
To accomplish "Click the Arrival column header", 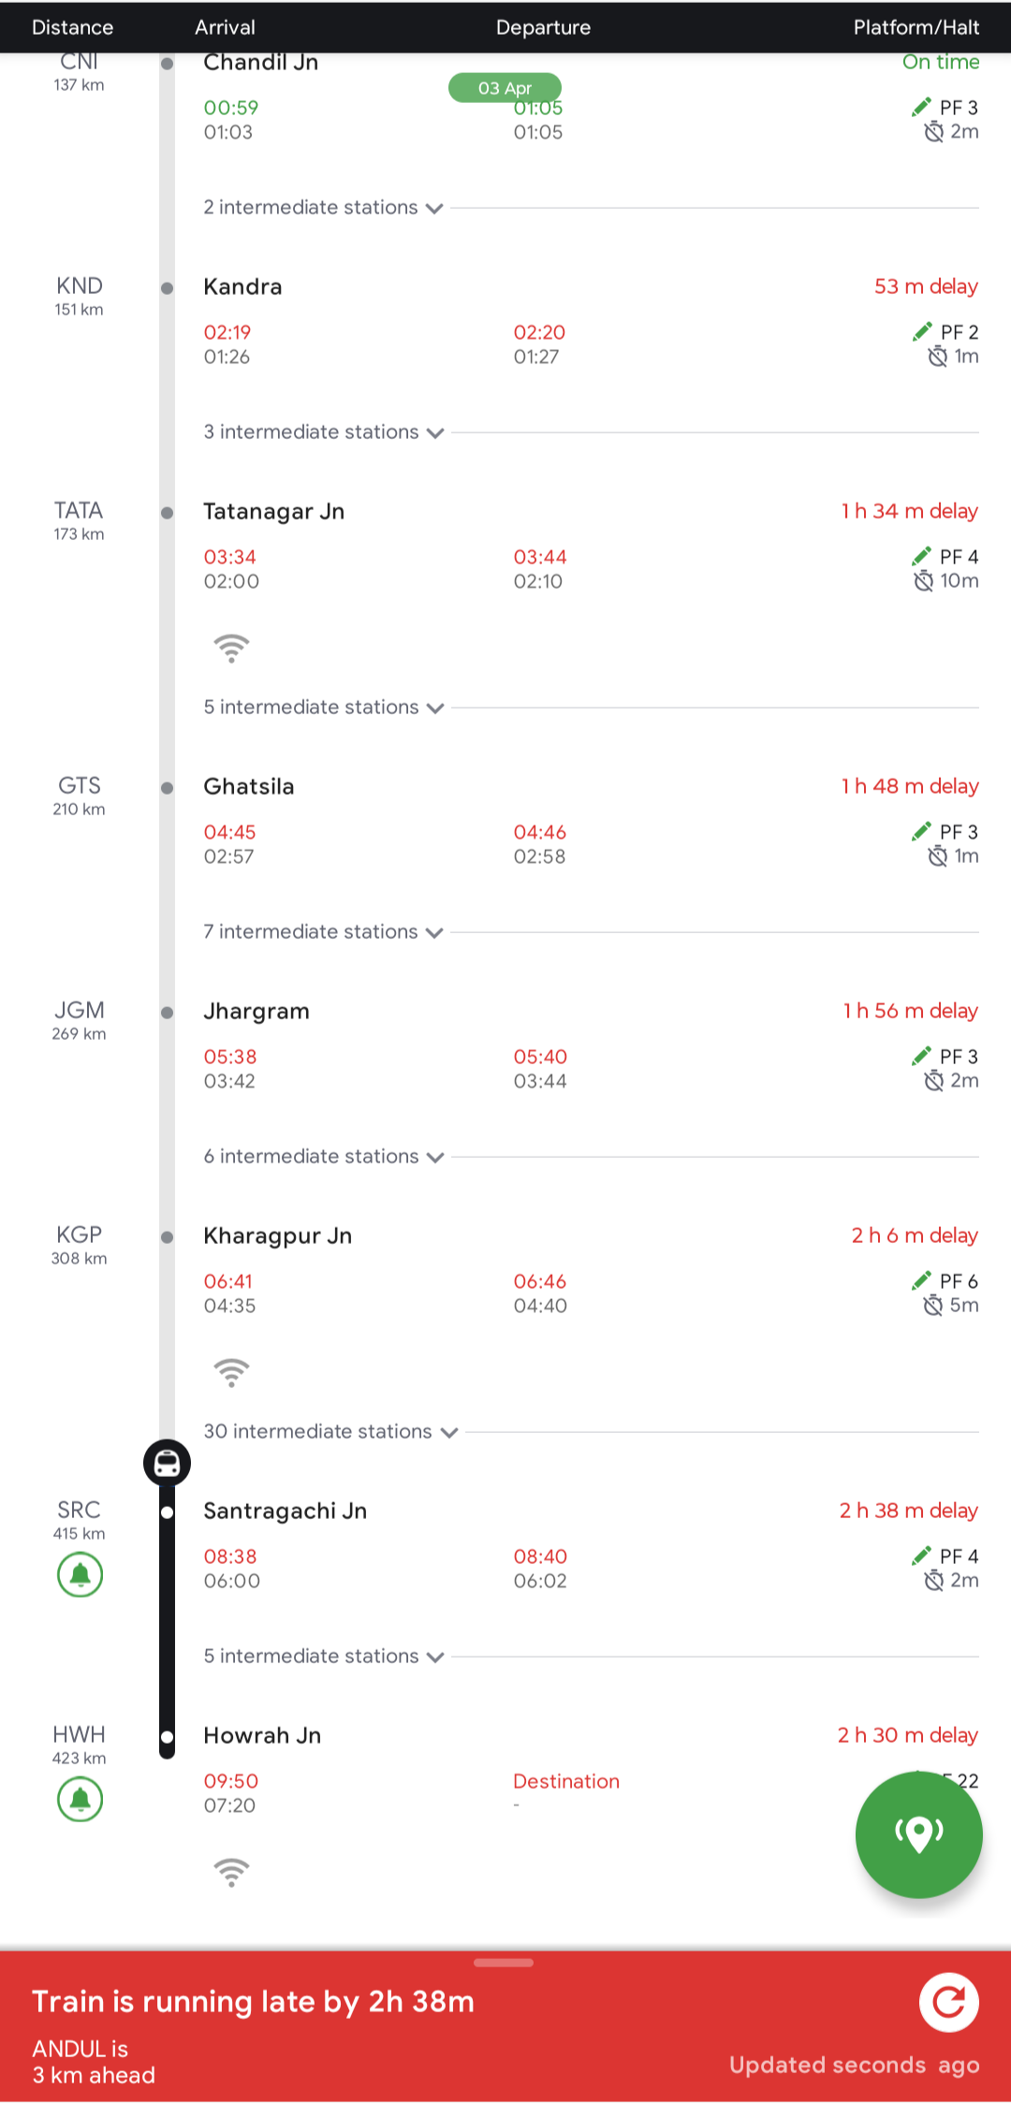I will 225,27.
